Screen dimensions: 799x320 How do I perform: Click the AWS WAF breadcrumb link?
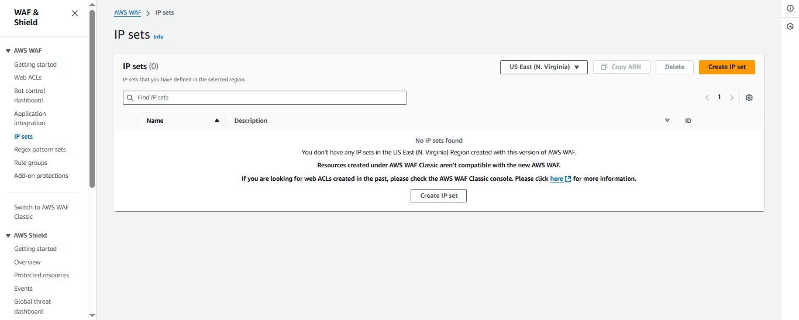[128, 12]
